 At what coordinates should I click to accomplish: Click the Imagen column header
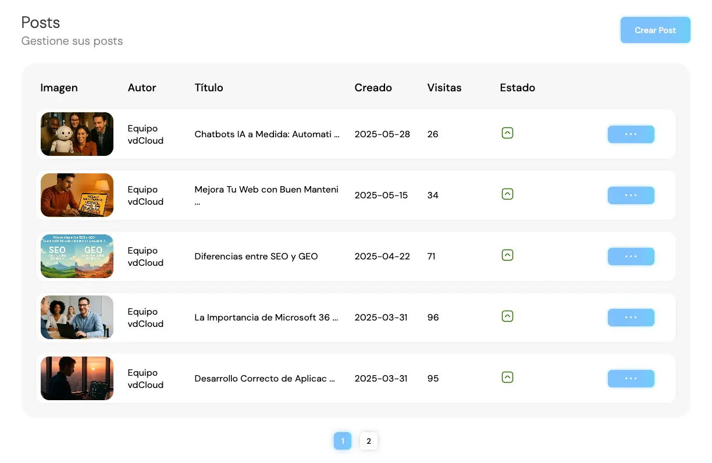click(x=59, y=88)
